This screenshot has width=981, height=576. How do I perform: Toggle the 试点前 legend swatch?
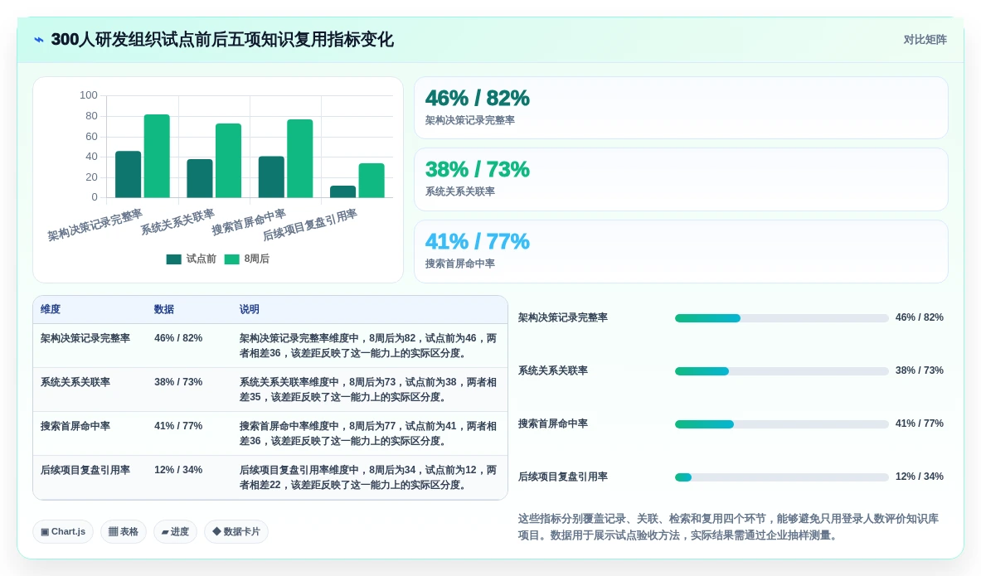pyautogui.click(x=173, y=259)
